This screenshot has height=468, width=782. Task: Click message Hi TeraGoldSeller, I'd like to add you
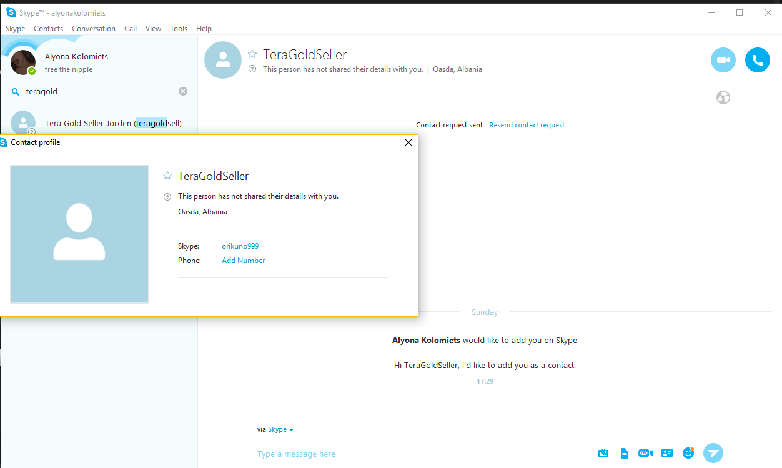[x=485, y=365]
